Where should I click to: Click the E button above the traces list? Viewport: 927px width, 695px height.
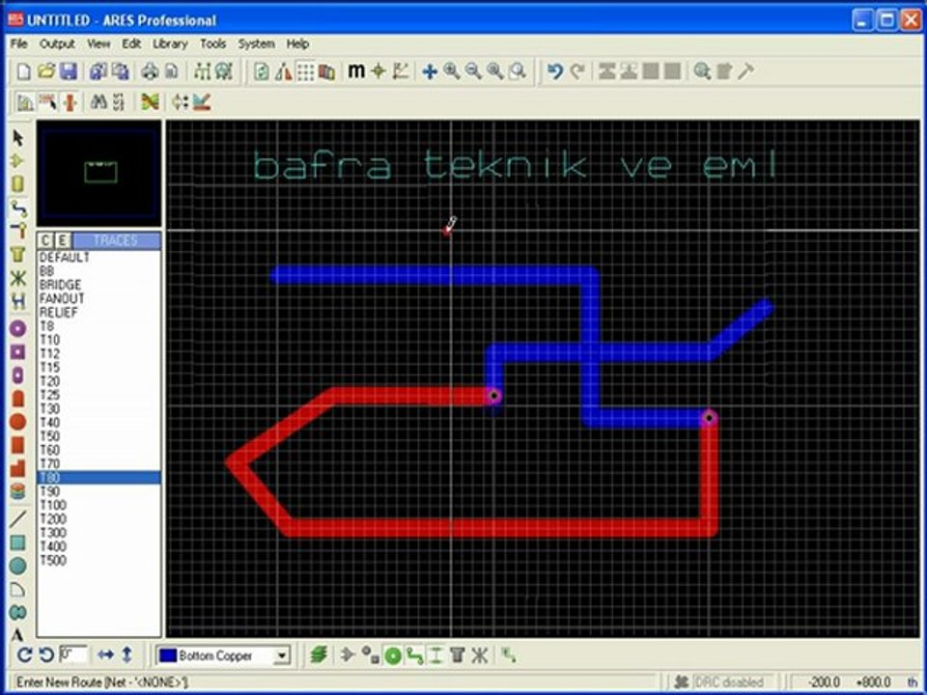click(63, 240)
